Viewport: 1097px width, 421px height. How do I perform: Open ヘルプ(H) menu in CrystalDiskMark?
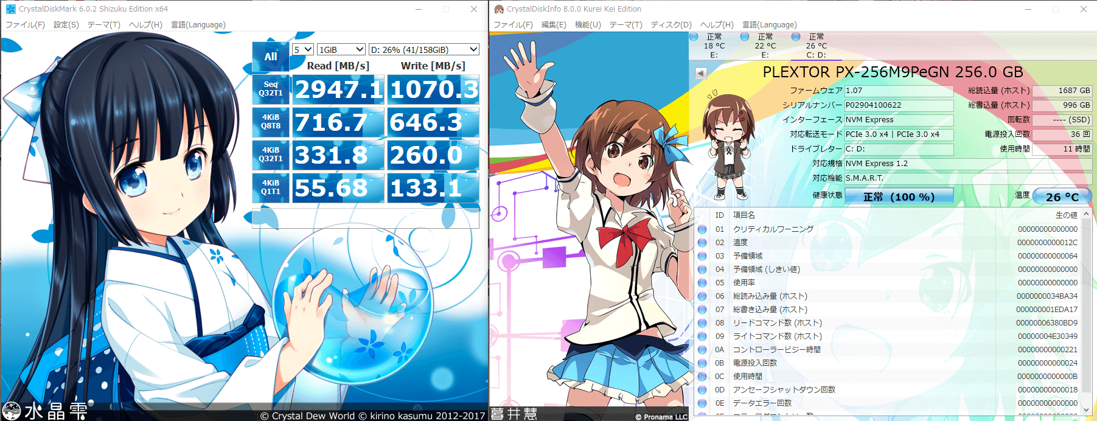145,25
